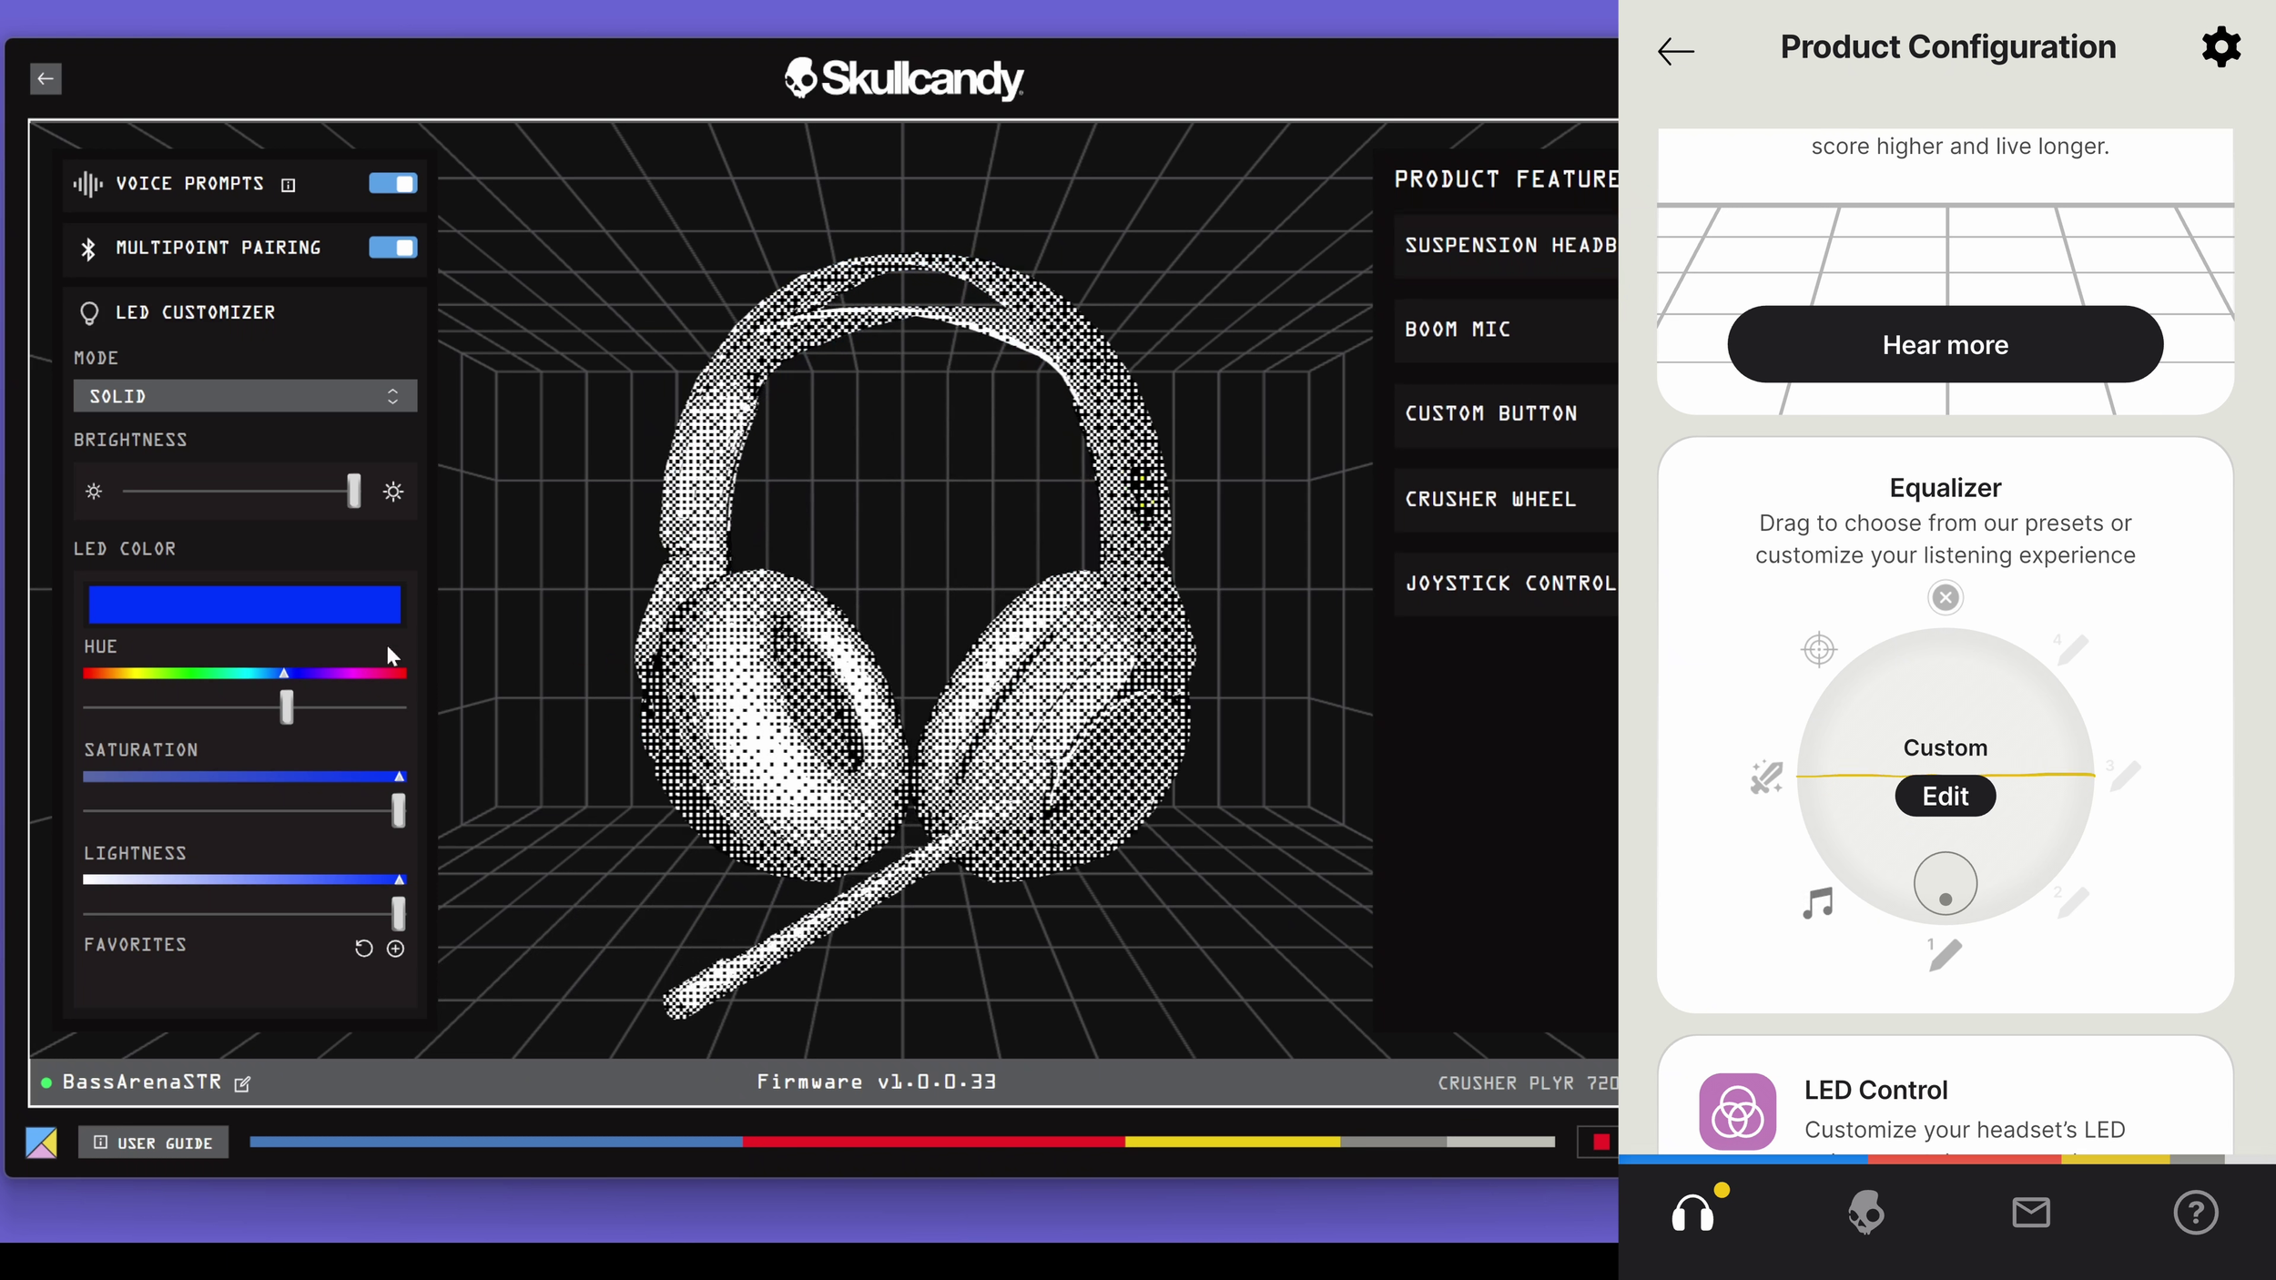Open the mail inbox icon in bottom navigation
The width and height of the screenshot is (2276, 1280).
pyautogui.click(x=2031, y=1212)
